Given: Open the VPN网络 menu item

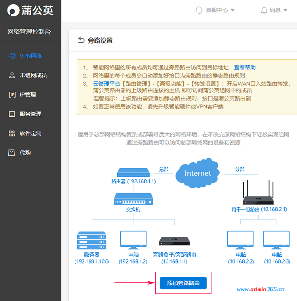Looking at the screenshot, I should point(30,56).
